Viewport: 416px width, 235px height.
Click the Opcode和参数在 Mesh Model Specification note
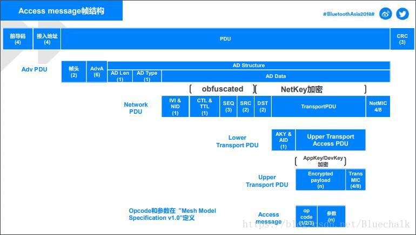[172, 214]
